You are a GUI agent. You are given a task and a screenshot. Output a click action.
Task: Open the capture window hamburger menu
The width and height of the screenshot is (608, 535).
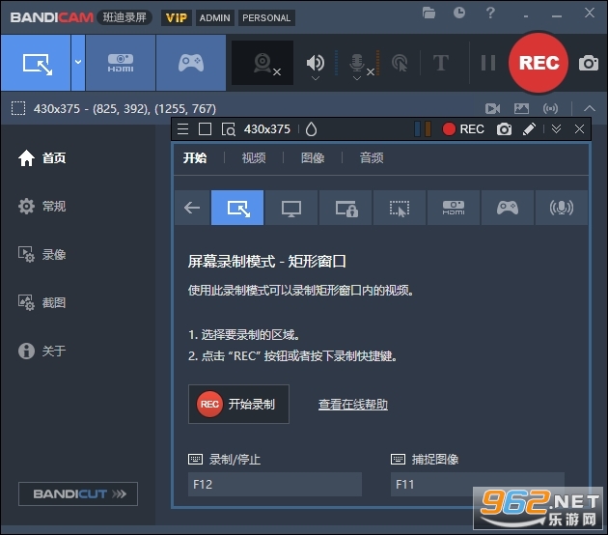coord(182,128)
